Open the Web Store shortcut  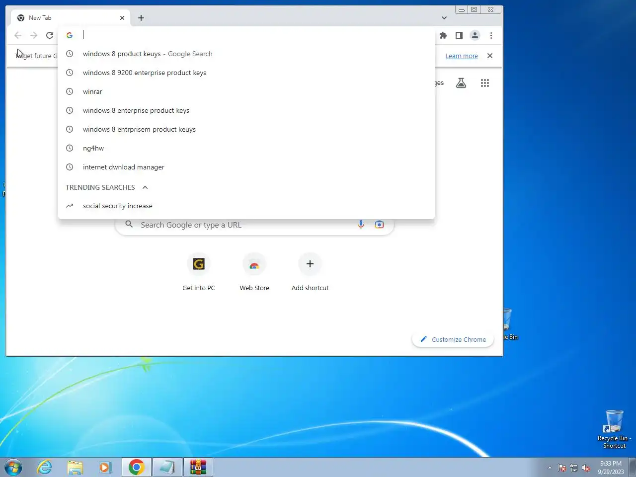(254, 272)
